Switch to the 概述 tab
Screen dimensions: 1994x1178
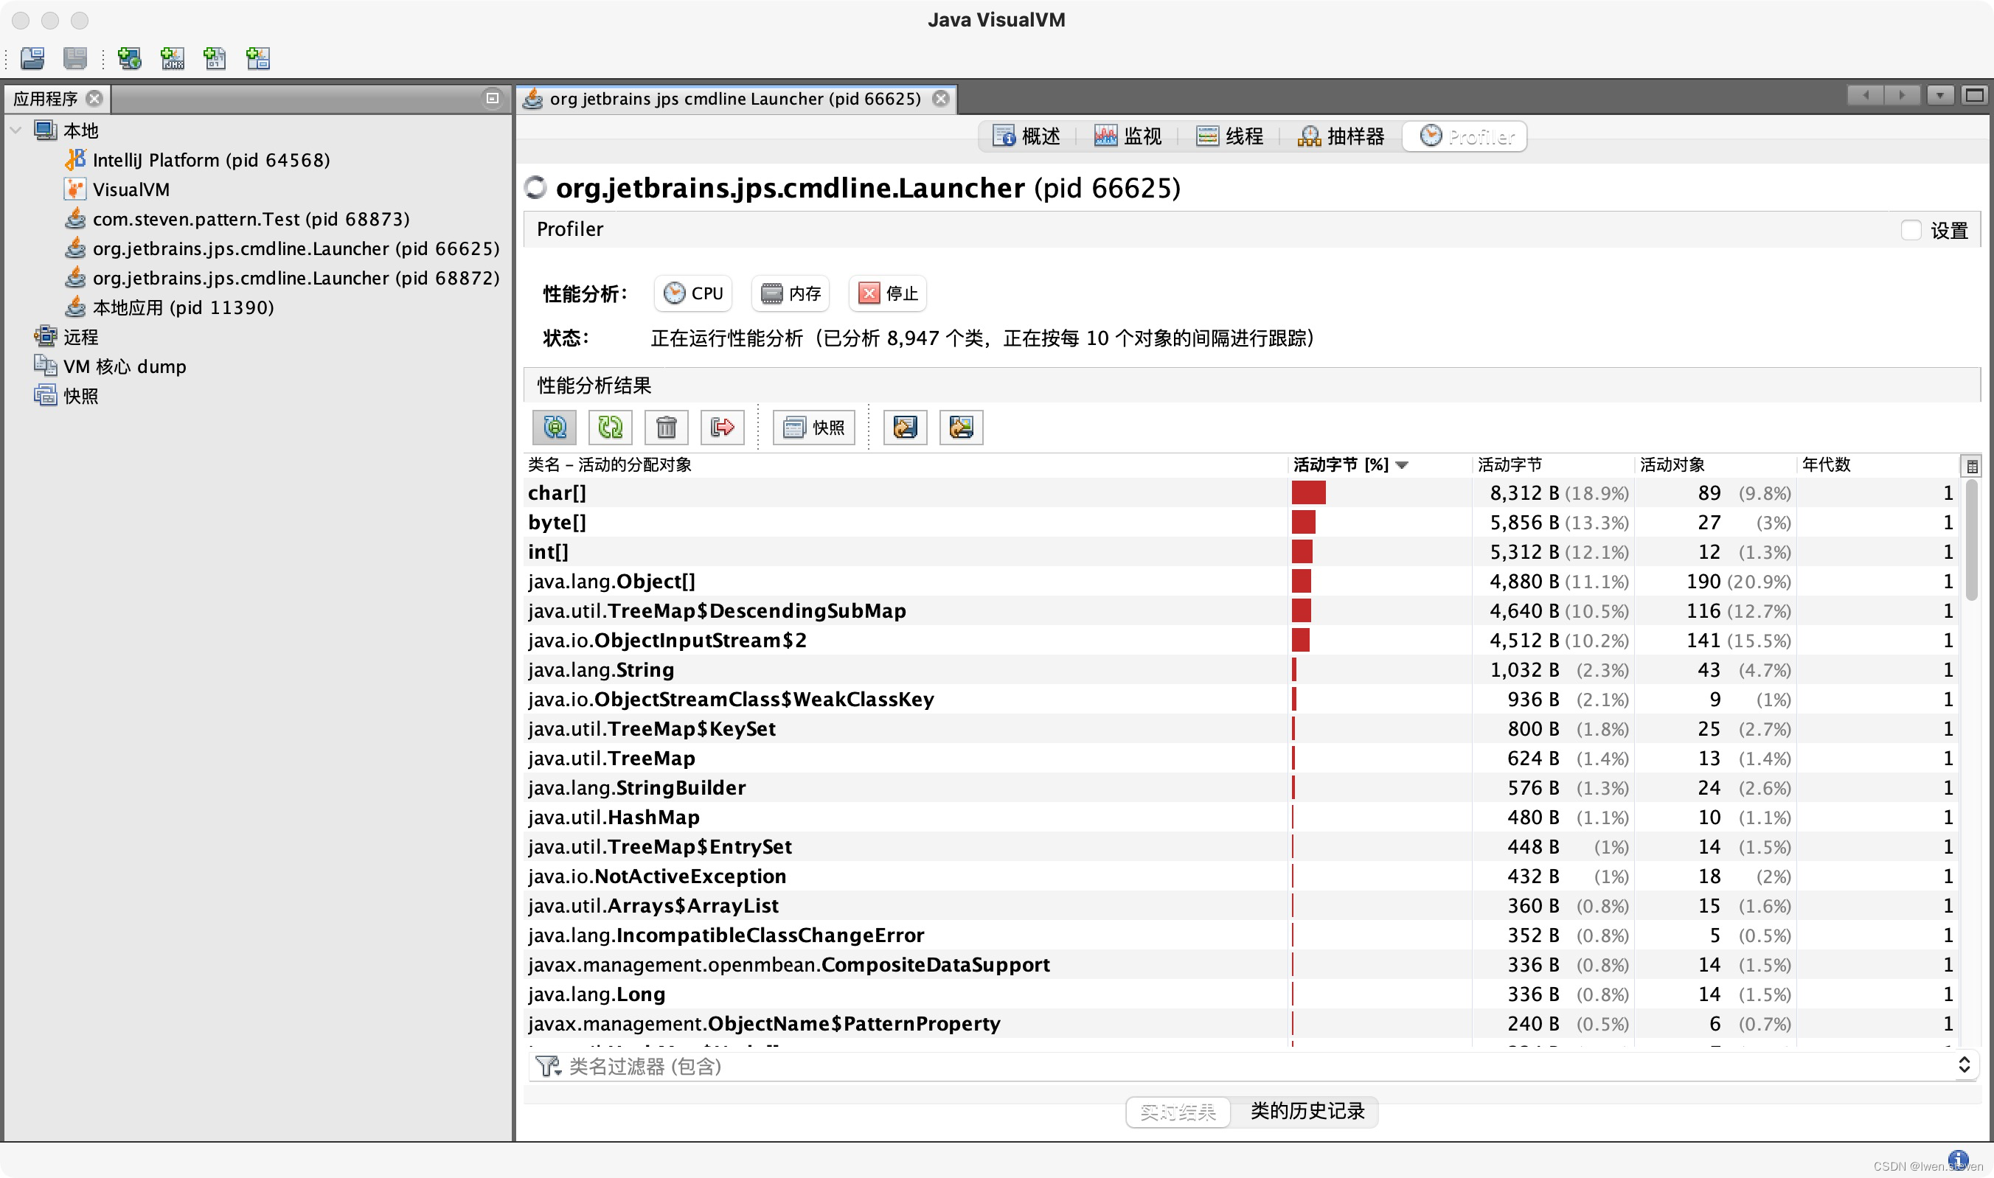point(1026,136)
